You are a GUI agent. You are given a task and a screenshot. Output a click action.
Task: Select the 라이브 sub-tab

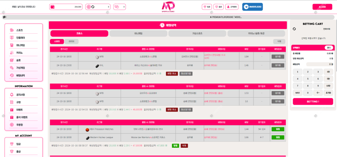[71, 41]
